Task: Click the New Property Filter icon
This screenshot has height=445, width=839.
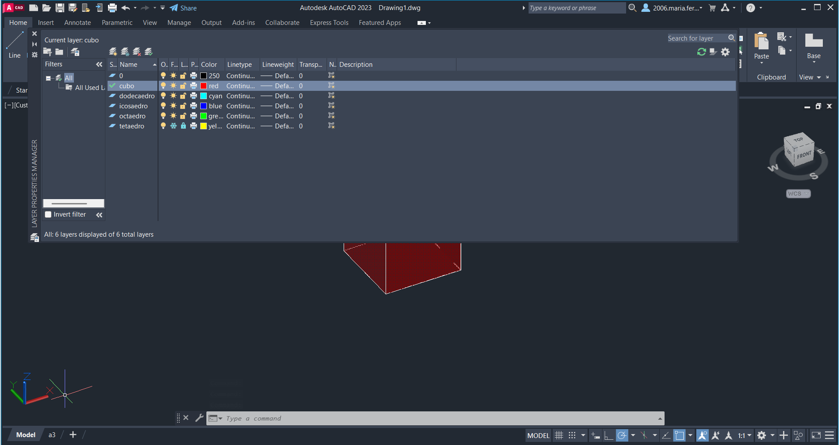Action: coord(48,52)
